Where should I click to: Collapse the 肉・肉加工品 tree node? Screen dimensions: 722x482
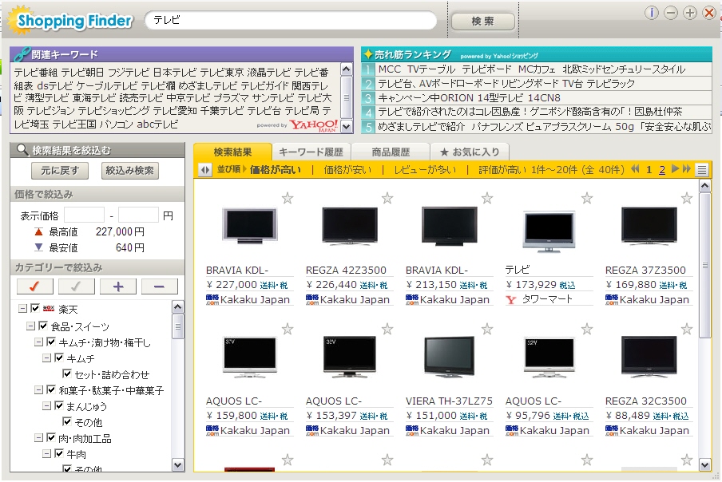point(38,438)
